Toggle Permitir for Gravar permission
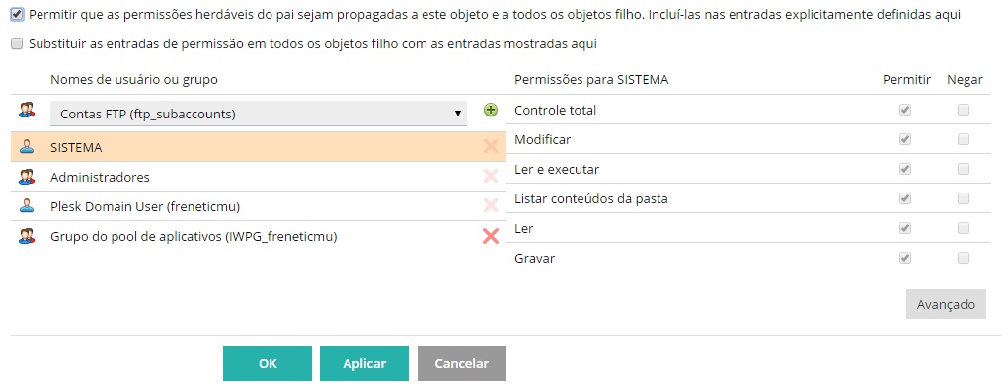This screenshot has height=386, width=1007. tap(905, 258)
